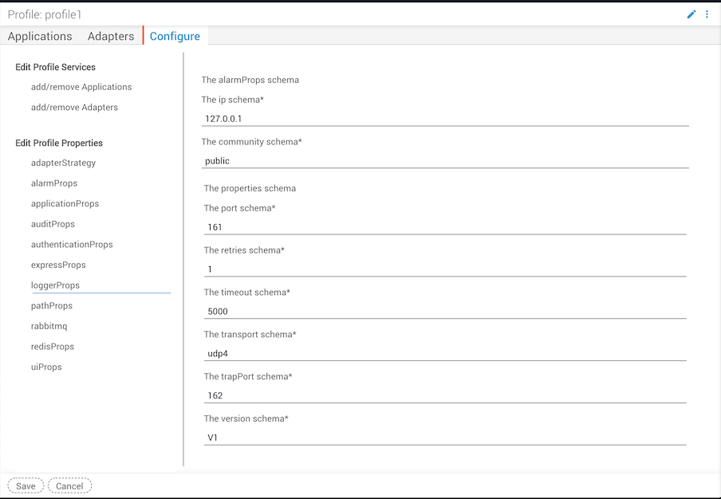Image resolution: width=721 pixels, height=499 pixels.
Task: Select rabbitmq property entry
Action: (49, 326)
